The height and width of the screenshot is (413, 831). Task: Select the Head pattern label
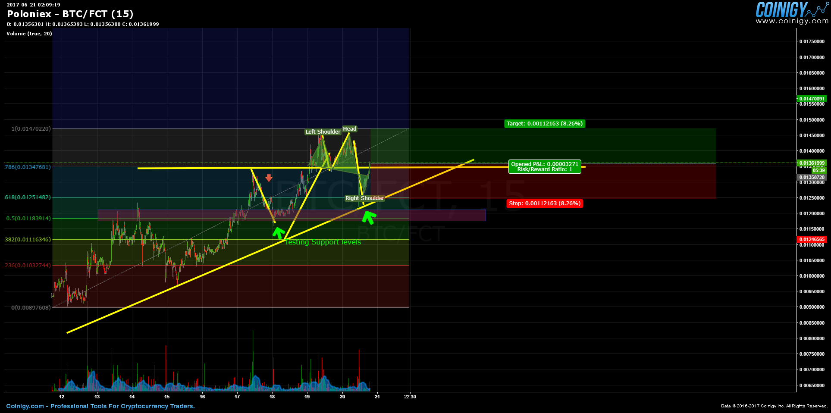pyautogui.click(x=350, y=128)
